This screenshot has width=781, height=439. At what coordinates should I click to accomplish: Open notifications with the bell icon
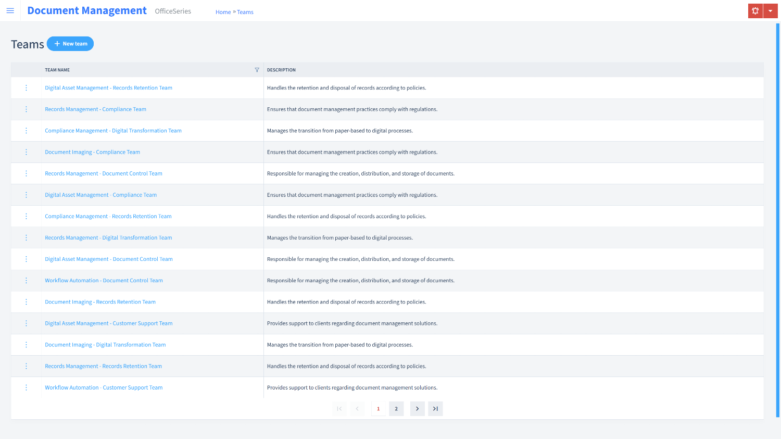pyautogui.click(x=755, y=10)
